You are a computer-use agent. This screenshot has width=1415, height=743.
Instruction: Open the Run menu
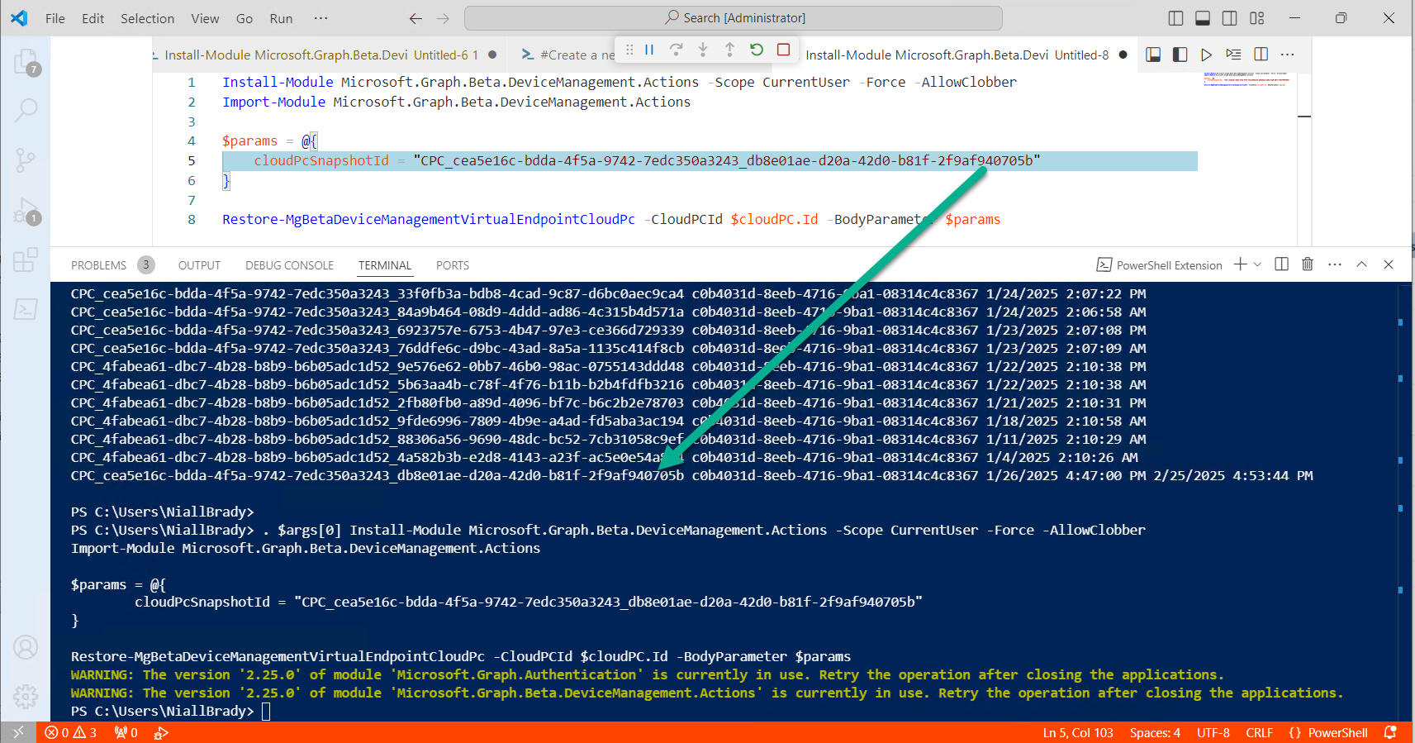(281, 18)
